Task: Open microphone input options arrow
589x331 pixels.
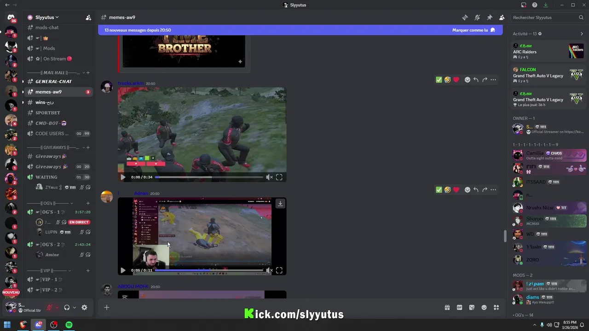Action: point(57,308)
